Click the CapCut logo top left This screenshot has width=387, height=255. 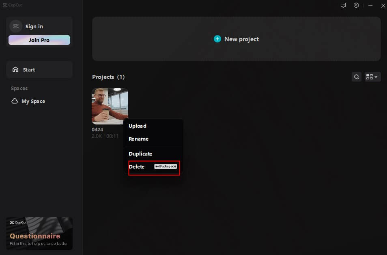tap(12, 5)
